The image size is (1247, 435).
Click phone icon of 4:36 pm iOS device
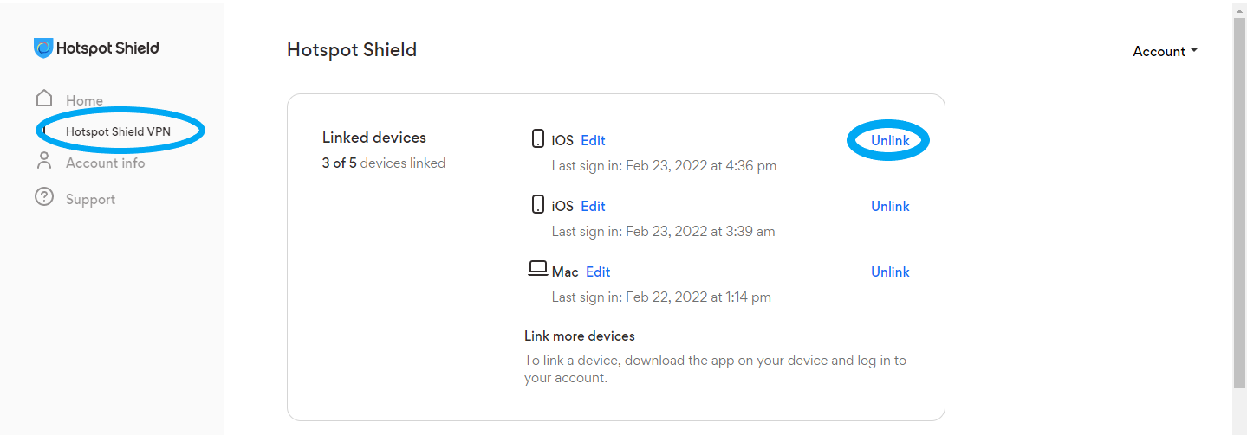[x=538, y=138]
